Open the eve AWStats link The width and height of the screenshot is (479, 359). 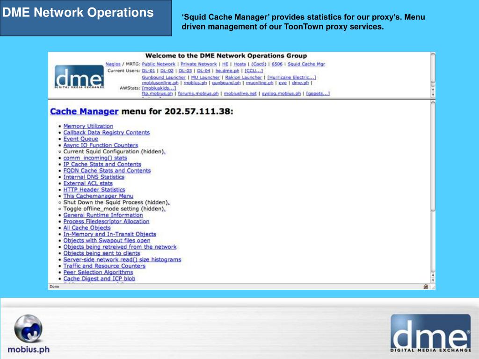point(283,83)
